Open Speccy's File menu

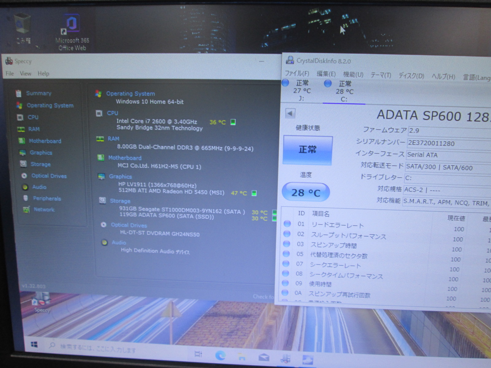point(10,74)
